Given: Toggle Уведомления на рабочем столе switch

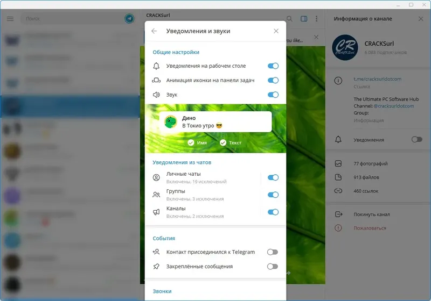Looking at the screenshot, I should (273, 66).
